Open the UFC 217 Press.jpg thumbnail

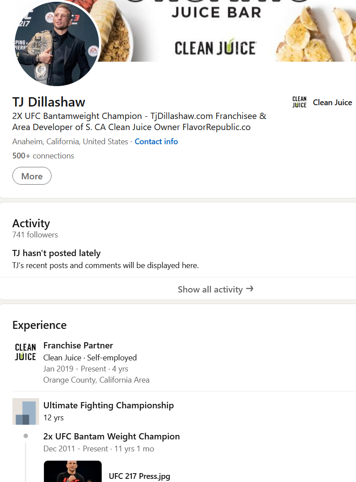coord(73,471)
